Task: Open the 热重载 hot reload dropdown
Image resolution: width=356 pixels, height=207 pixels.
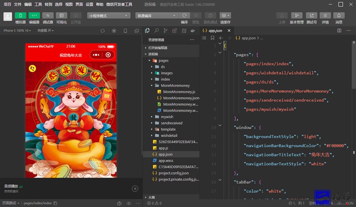Action: coord(45,30)
